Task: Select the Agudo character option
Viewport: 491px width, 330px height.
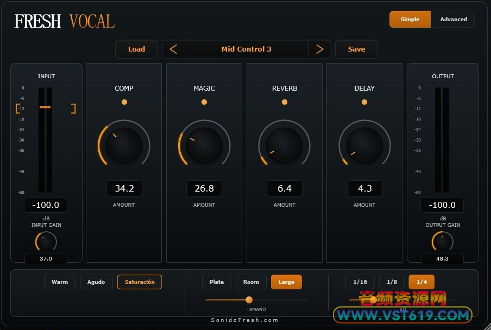Action: (x=96, y=282)
